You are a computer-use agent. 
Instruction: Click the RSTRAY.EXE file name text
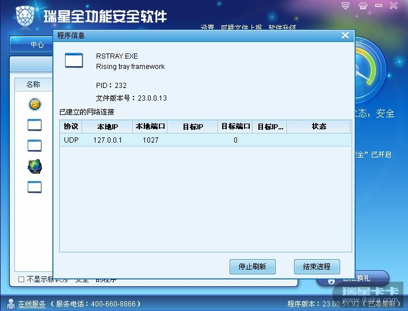tap(117, 56)
